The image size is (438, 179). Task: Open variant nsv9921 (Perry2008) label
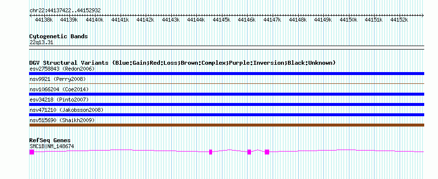click(58, 79)
